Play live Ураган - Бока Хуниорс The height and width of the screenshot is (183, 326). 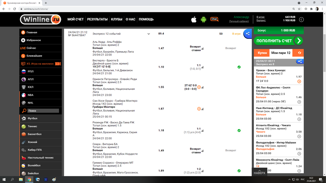pos(299,81)
